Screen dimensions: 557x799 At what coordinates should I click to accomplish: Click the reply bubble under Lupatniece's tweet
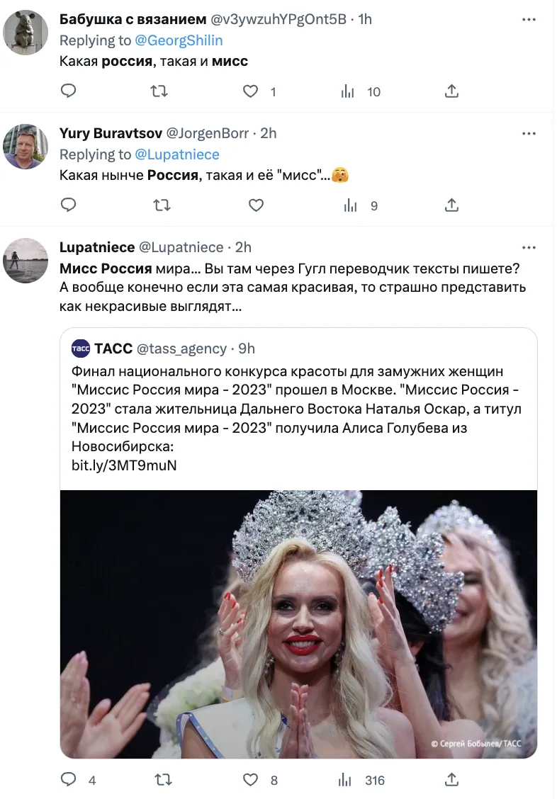click(x=68, y=779)
